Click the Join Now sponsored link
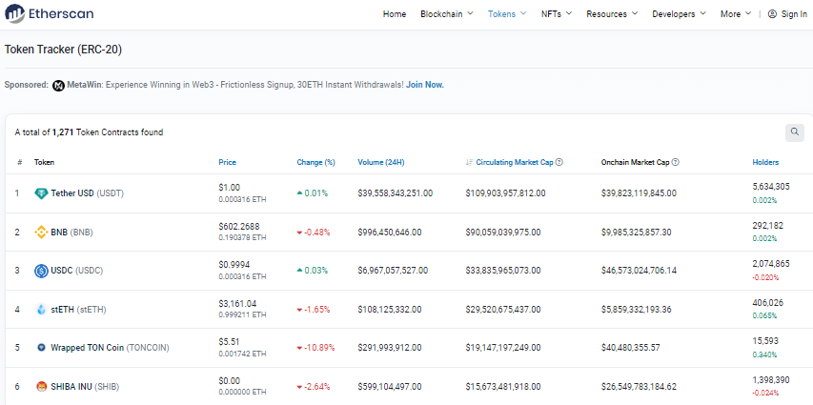 pyautogui.click(x=424, y=85)
